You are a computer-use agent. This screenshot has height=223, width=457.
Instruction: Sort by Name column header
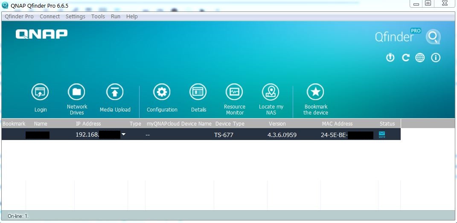click(x=41, y=123)
